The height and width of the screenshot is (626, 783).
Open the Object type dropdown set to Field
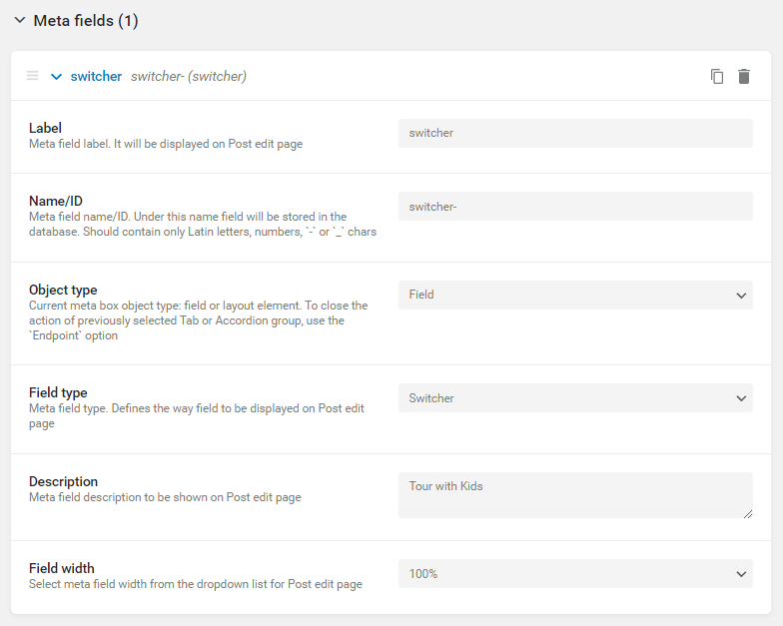click(575, 295)
